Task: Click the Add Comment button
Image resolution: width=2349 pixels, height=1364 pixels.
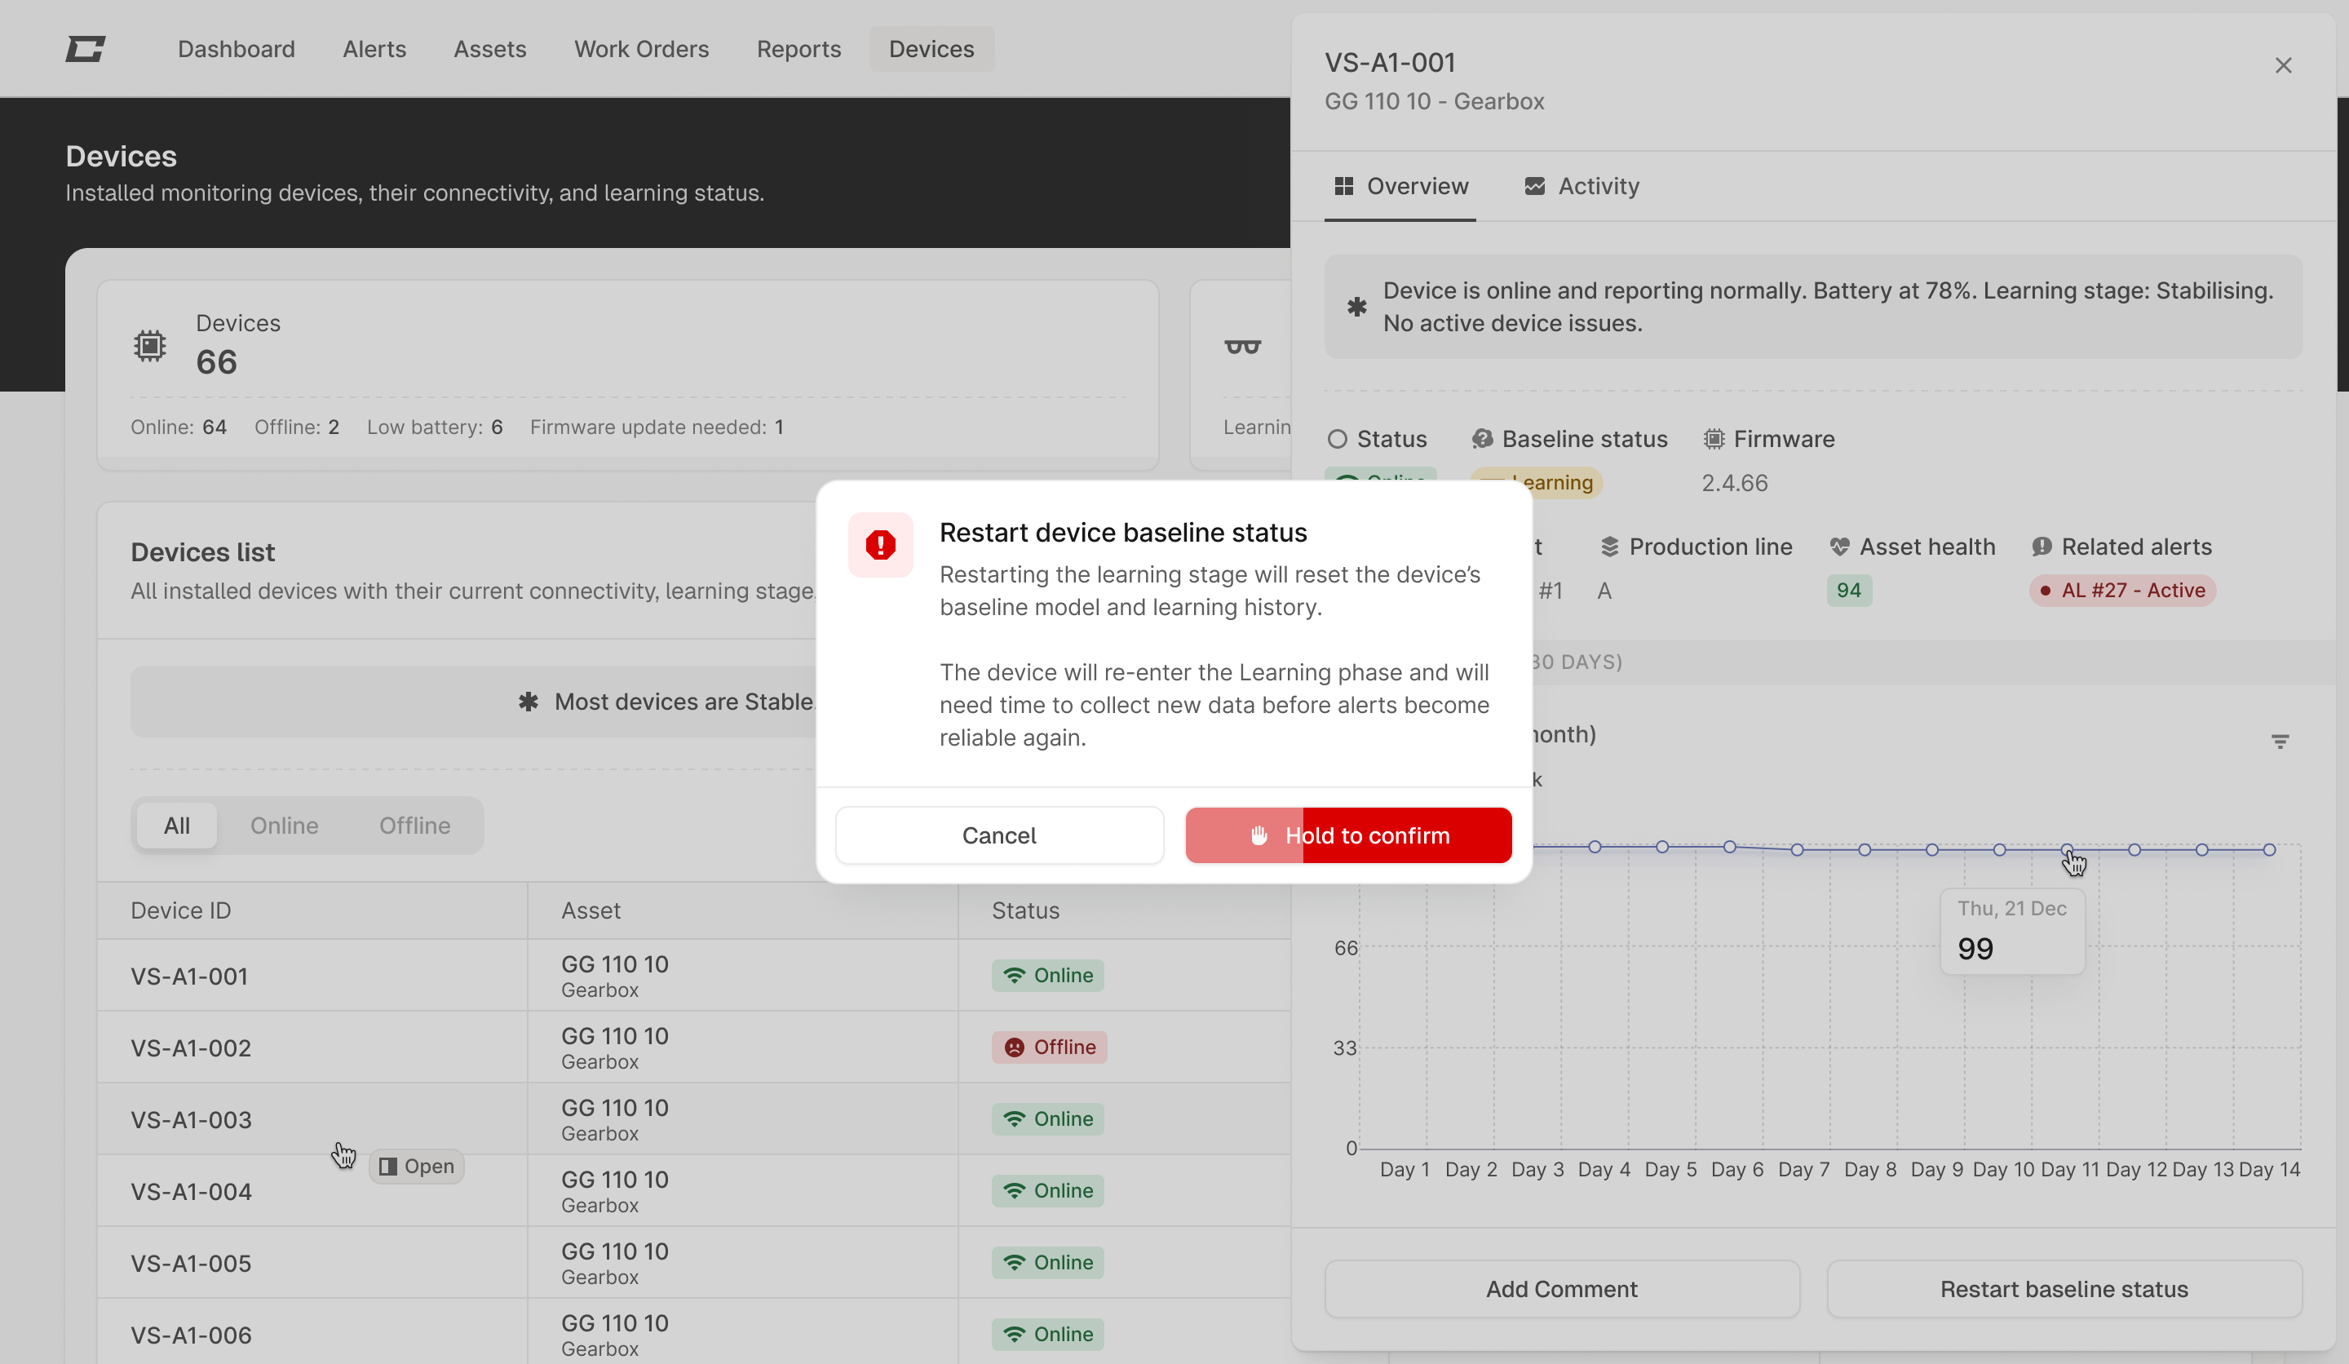Action: [1561, 1288]
